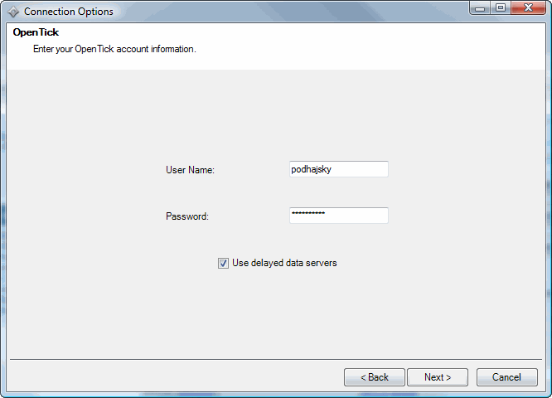Focus the User Name input field
Screen dimensions: 552x398
click(339, 169)
